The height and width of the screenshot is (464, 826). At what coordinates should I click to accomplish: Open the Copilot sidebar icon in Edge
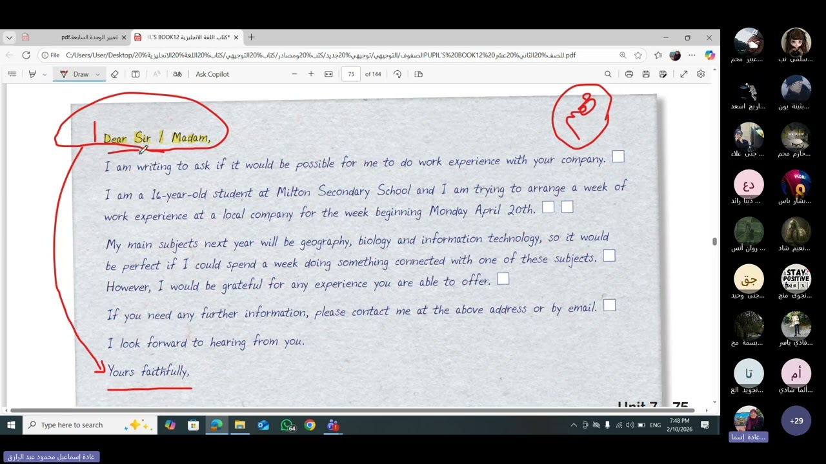click(710, 55)
